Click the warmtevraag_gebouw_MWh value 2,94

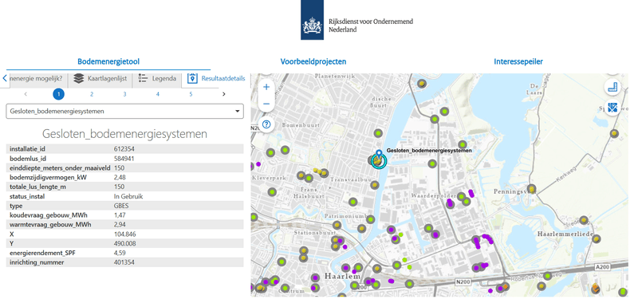[120, 225]
